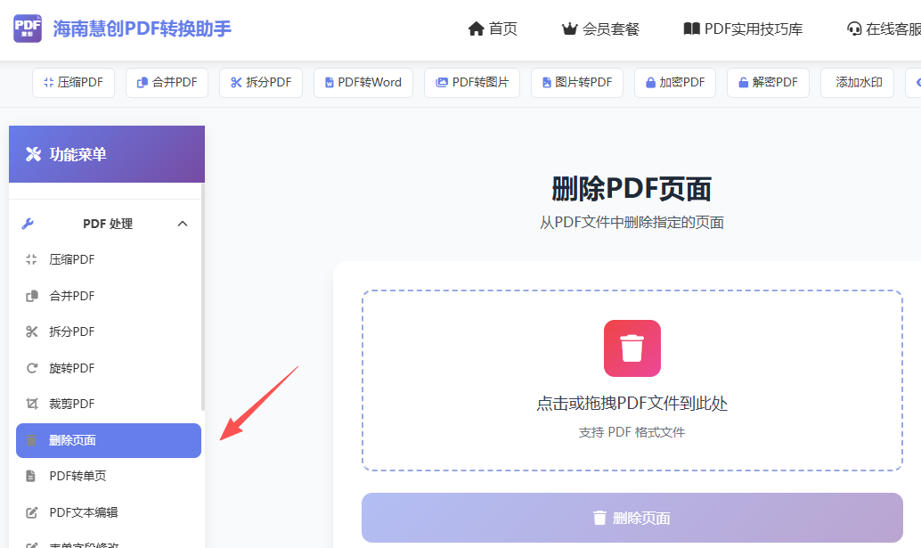Click 点击或拖拽PDF文件到此处 upload prompt
The image size is (921, 548).
(632, 404)
